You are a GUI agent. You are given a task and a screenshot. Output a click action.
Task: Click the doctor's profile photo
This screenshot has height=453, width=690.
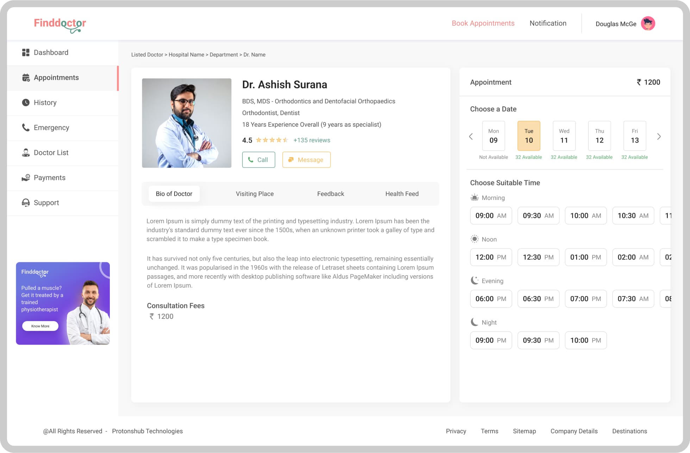point(187,123)
